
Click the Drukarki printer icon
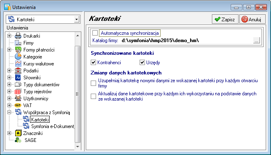pyautogui.click(x=18, y=36)
